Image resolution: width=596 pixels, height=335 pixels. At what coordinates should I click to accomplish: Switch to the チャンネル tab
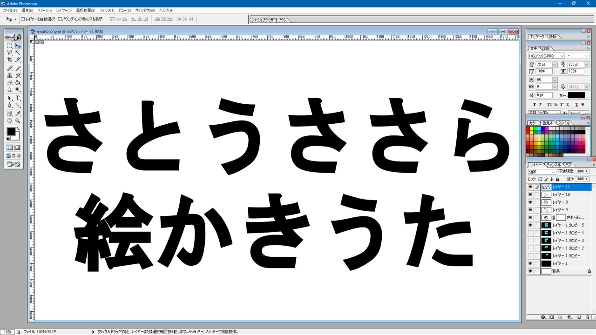point(554,165)
